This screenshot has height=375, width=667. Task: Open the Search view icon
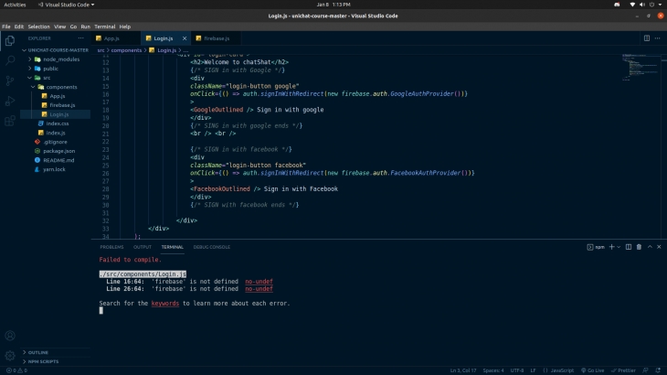coord(10,60)
